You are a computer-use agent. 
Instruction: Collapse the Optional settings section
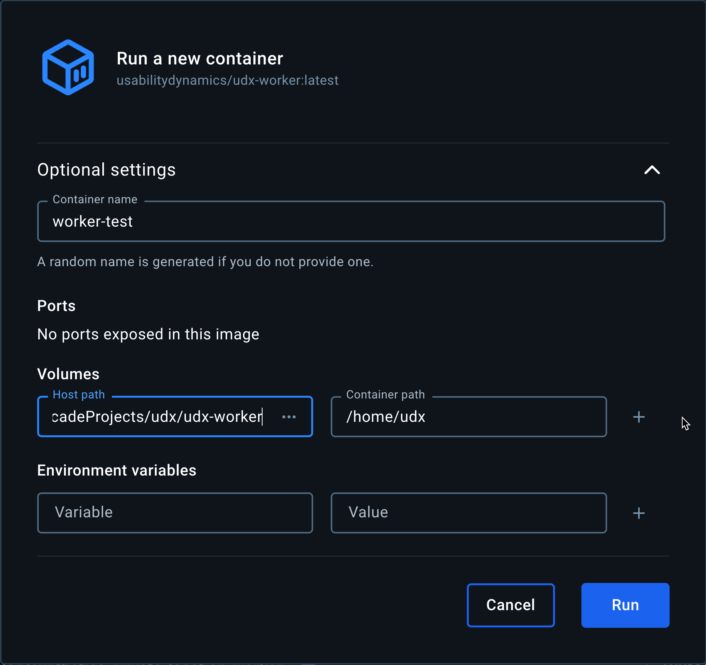click(652, 170)
